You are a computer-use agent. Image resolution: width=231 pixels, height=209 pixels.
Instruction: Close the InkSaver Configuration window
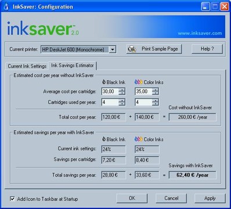pyautogui.click(x=225, y=7)
